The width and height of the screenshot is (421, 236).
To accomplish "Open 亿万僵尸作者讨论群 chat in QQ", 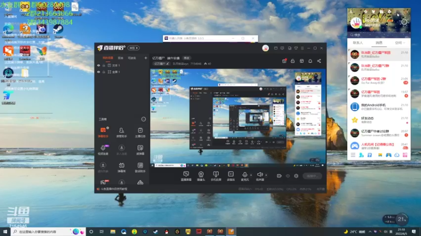I will [x=379, y=133].
